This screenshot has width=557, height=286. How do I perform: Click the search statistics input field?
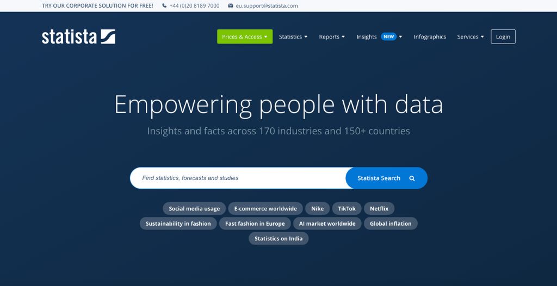(x=238, y=178)
